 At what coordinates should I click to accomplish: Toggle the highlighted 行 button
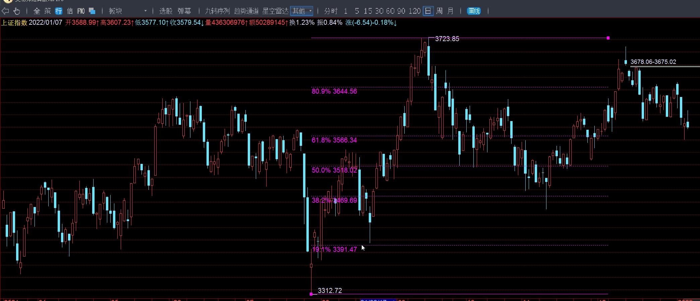pyautogui.click(x=59, y=11)
